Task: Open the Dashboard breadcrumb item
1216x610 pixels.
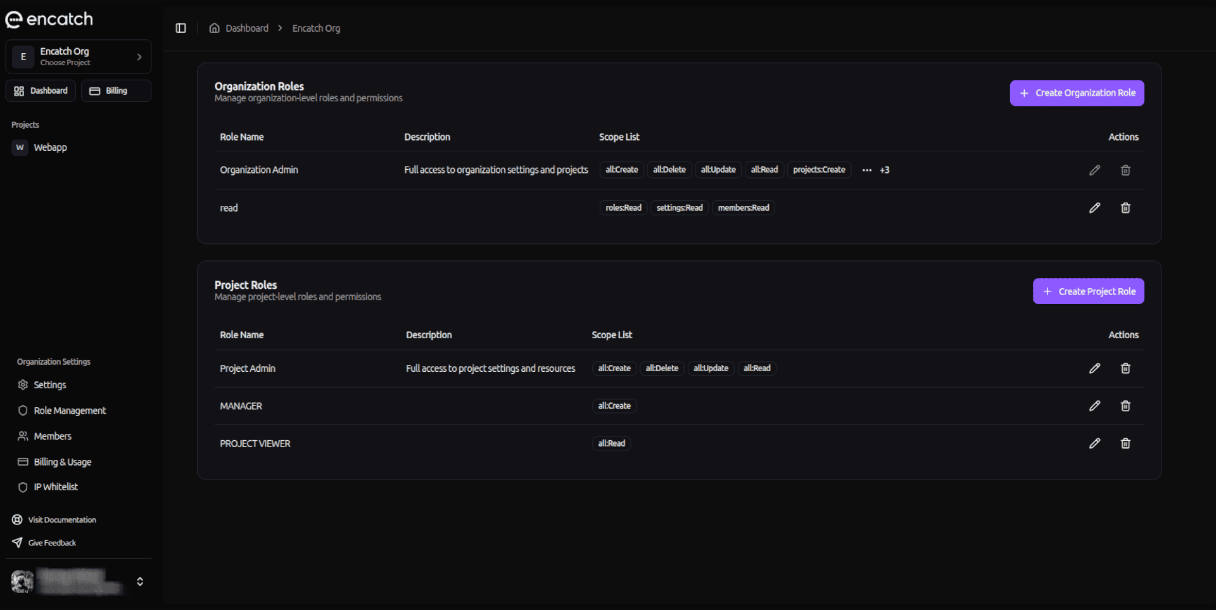Action: point(246,28)
